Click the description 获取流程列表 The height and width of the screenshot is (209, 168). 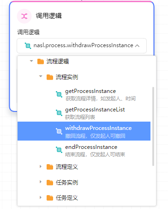pyautogui.click(x=80, y=117)
